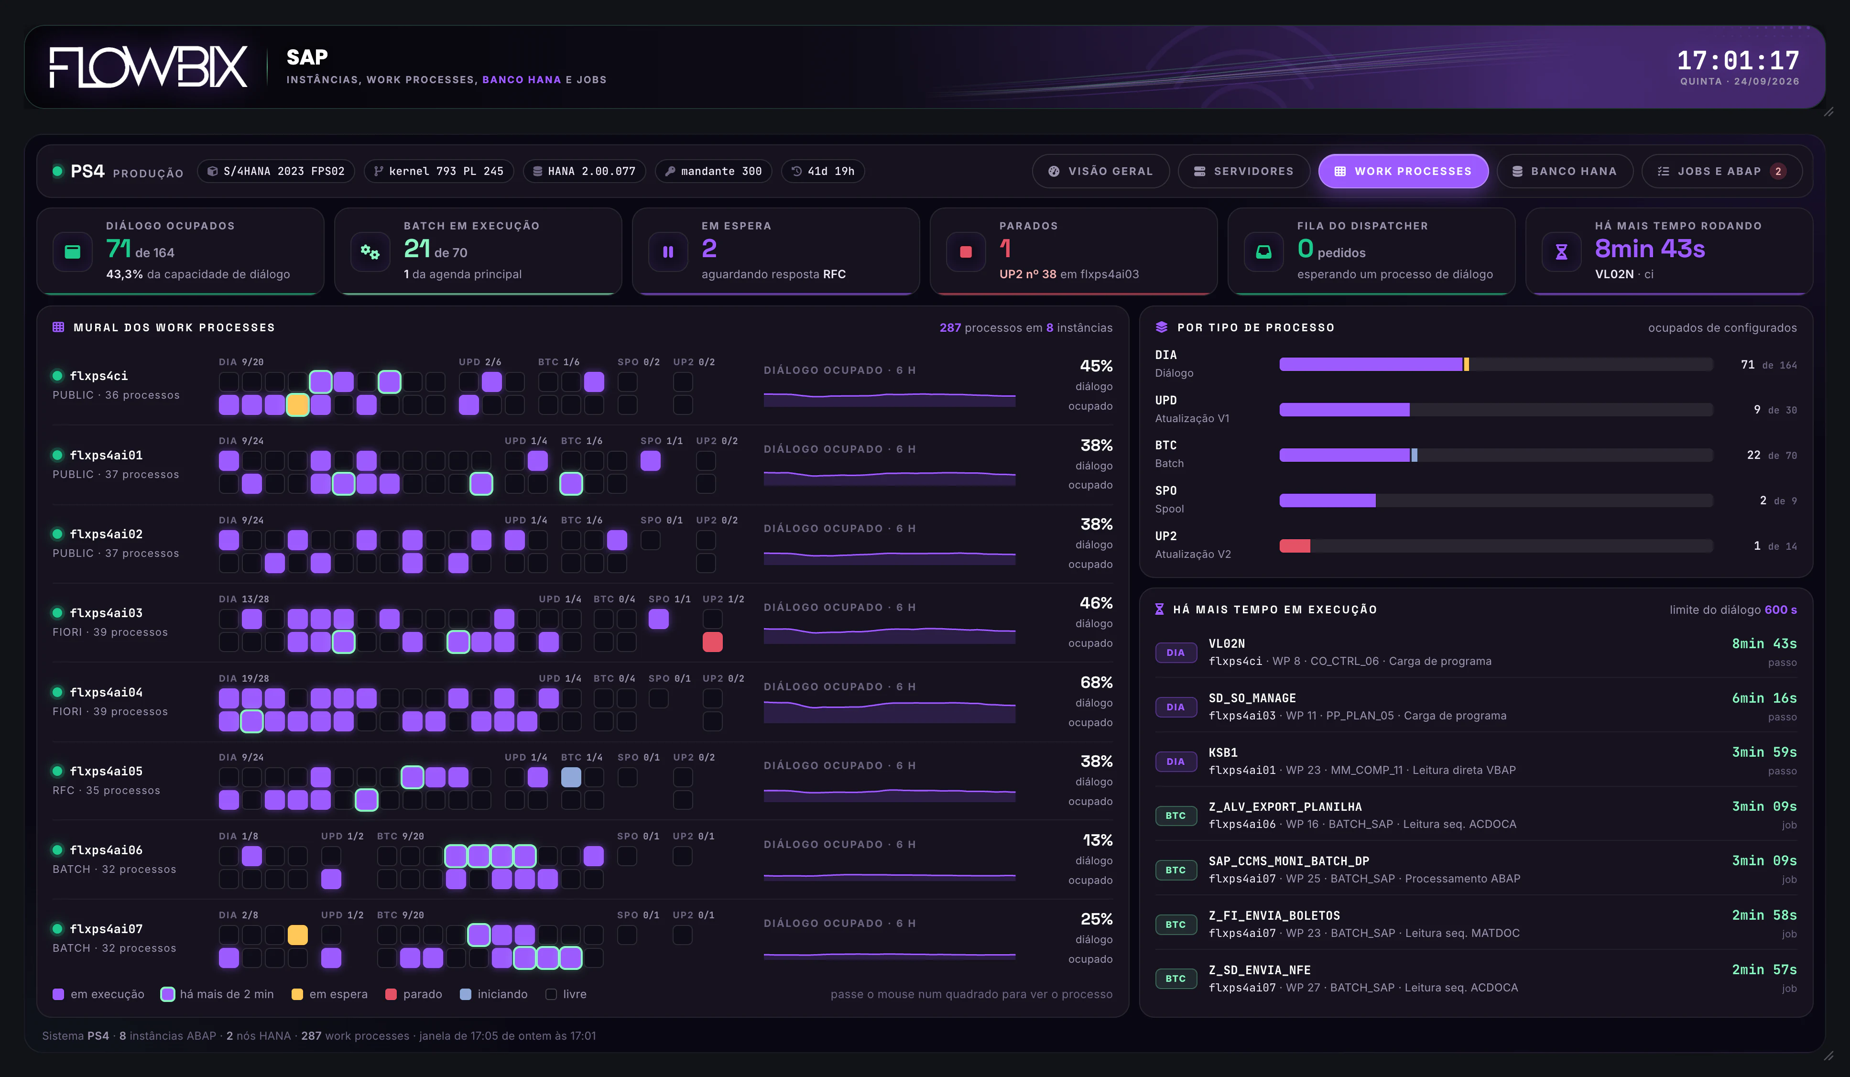Open Jobs e ABAP tab with badge
The width and height of the screenshot is (1850, 1077).
pos(1721,171)
